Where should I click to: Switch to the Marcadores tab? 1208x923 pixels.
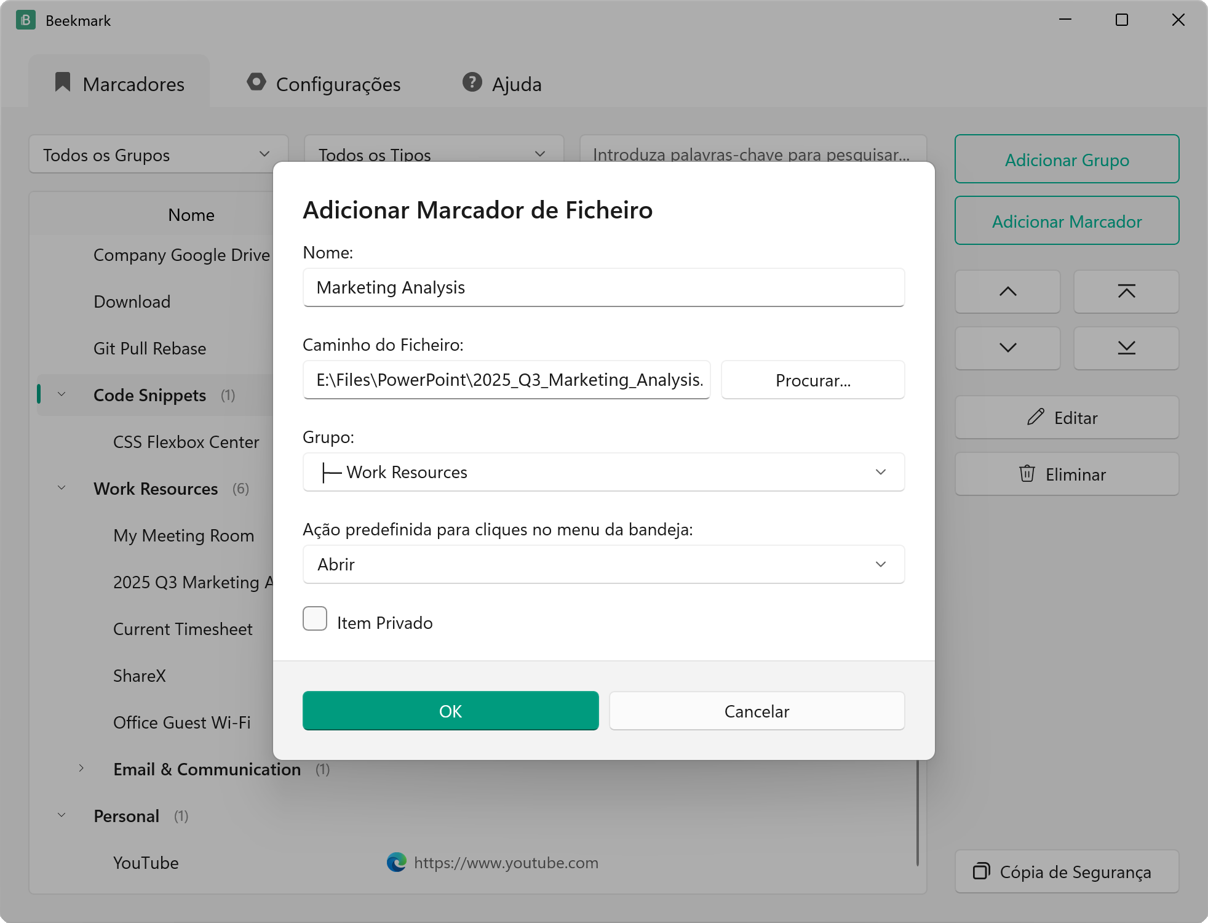point(119,82)
